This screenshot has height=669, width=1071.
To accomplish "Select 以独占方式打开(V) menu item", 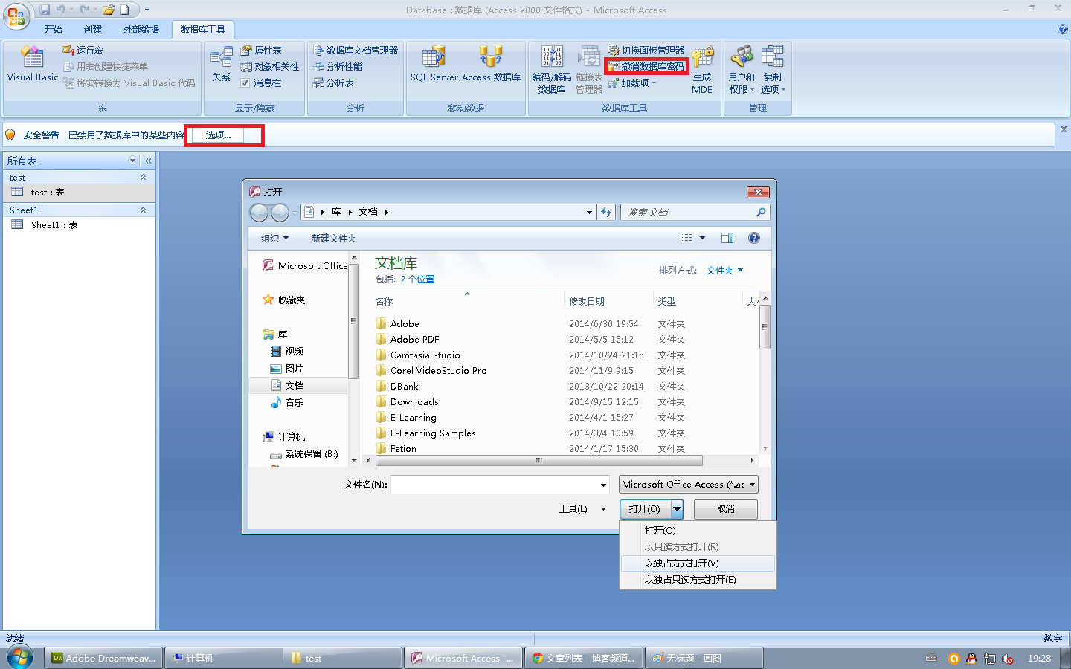I will click(x=698, y=563).
